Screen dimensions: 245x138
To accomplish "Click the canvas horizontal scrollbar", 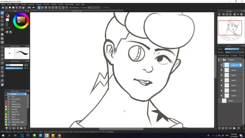I will coord(121,129).
